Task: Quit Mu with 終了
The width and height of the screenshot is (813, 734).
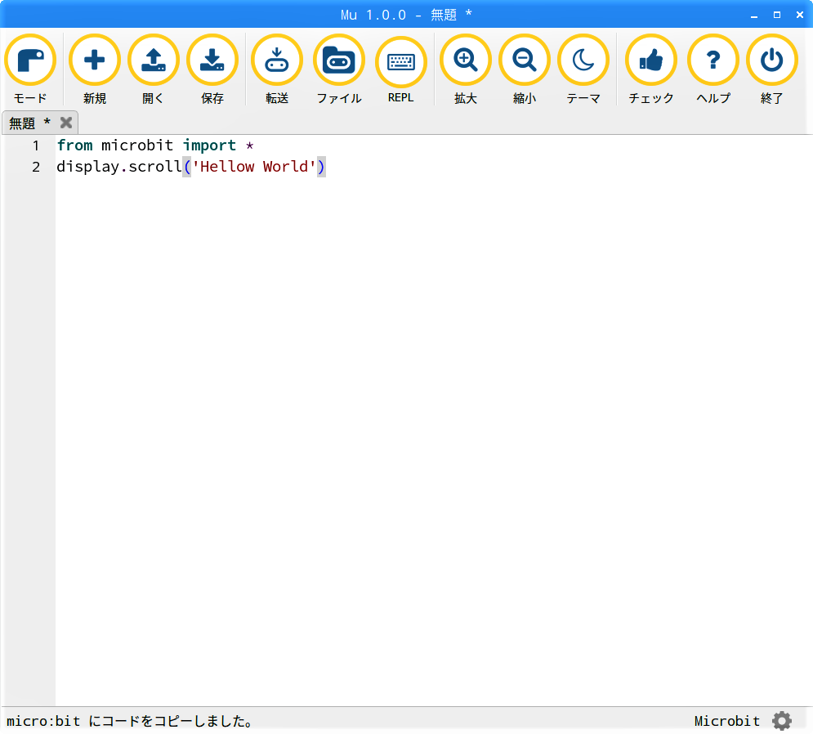Action: [x=772, y=69]
